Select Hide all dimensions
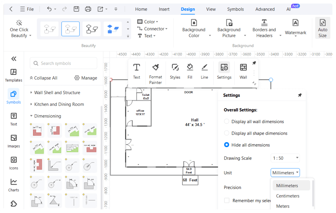 [x=247, y=145]
